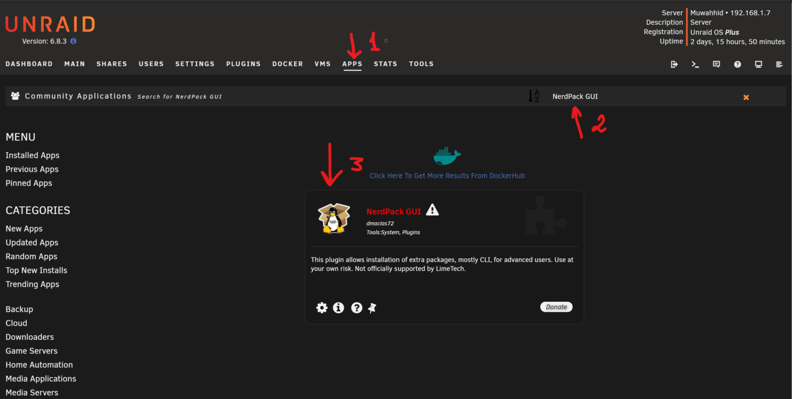The width and height of the screenshot is (792, 399).
Task: Click the Donate button
Action: (x=556, y=307)
